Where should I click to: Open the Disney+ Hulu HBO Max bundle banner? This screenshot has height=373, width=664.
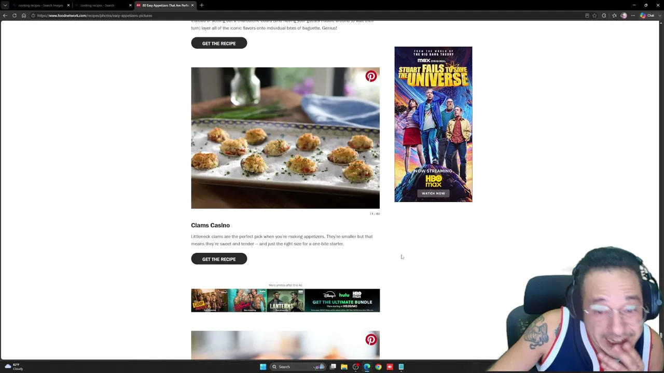tap(285, 300)
